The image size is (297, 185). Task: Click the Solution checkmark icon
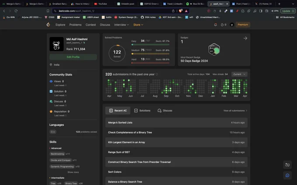click(x=51, y=91)
